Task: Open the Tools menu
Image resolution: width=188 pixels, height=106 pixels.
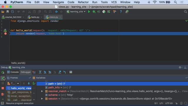Action: [104, 2]
